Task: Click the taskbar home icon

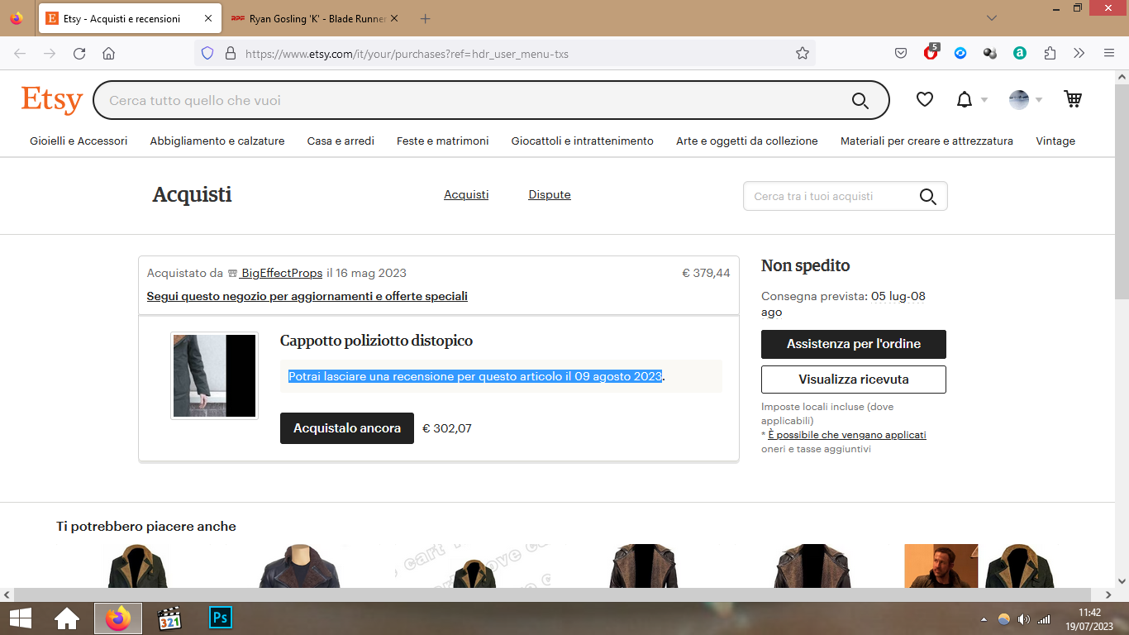Action: [67, 618]
